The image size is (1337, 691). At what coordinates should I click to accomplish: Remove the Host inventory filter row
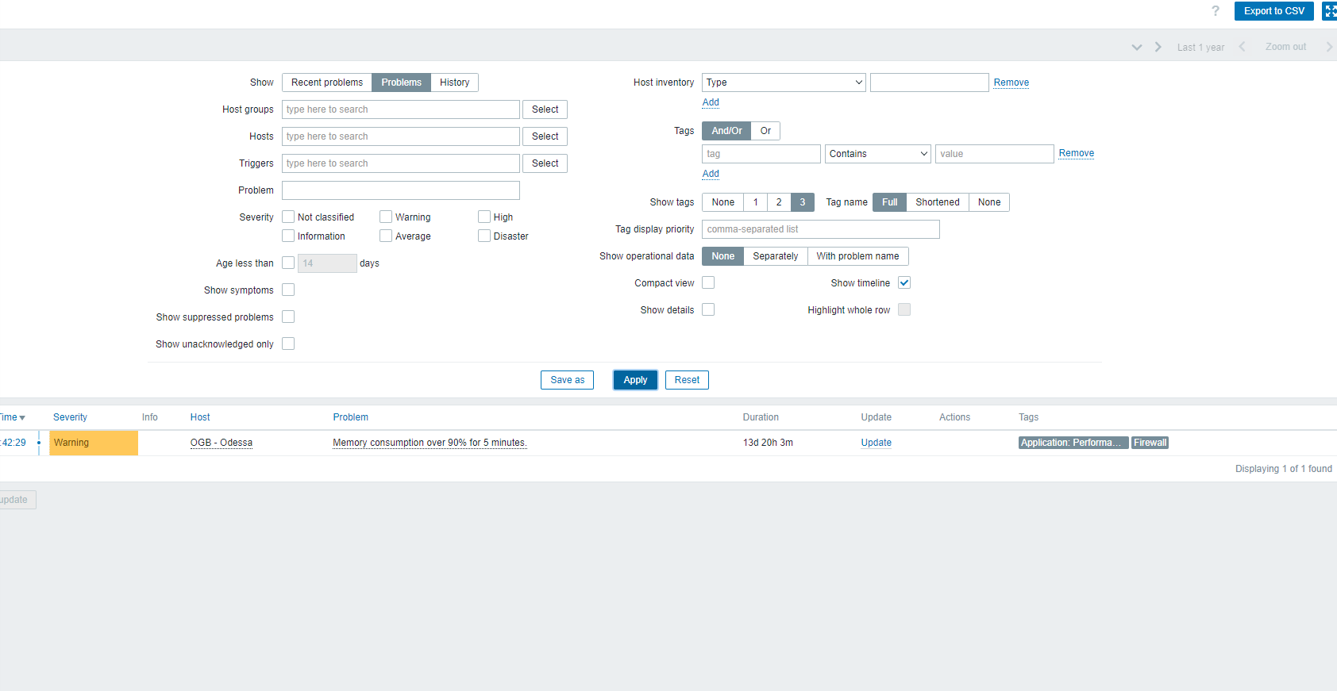click(1011, 83)
